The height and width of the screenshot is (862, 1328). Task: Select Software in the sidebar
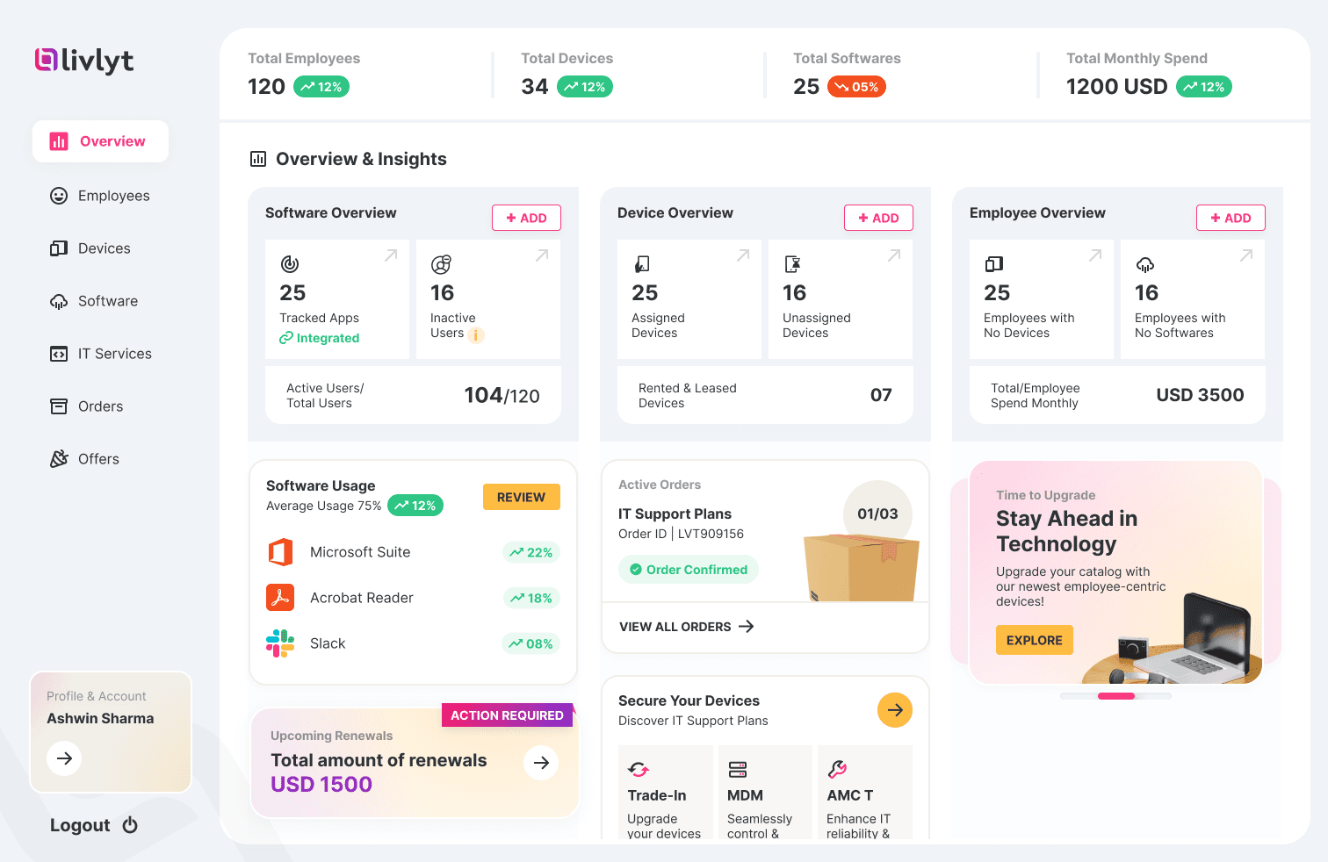(94, 301)
